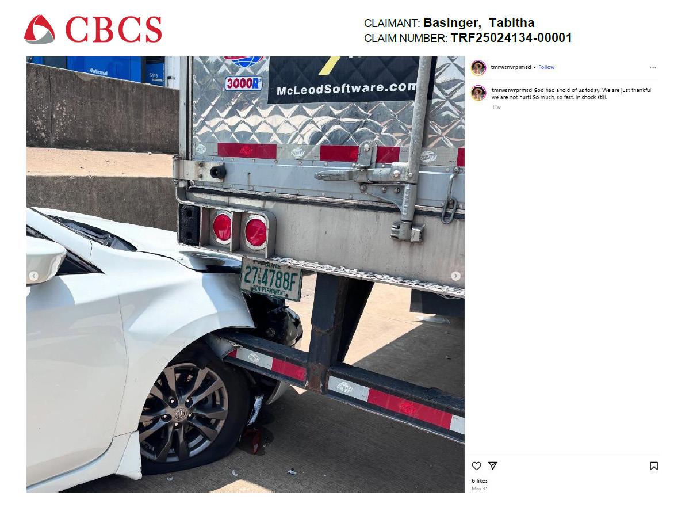The image size is (674, 519).
Task: Save the post with the bookmark icon
Action: click(x=654, y=465)
